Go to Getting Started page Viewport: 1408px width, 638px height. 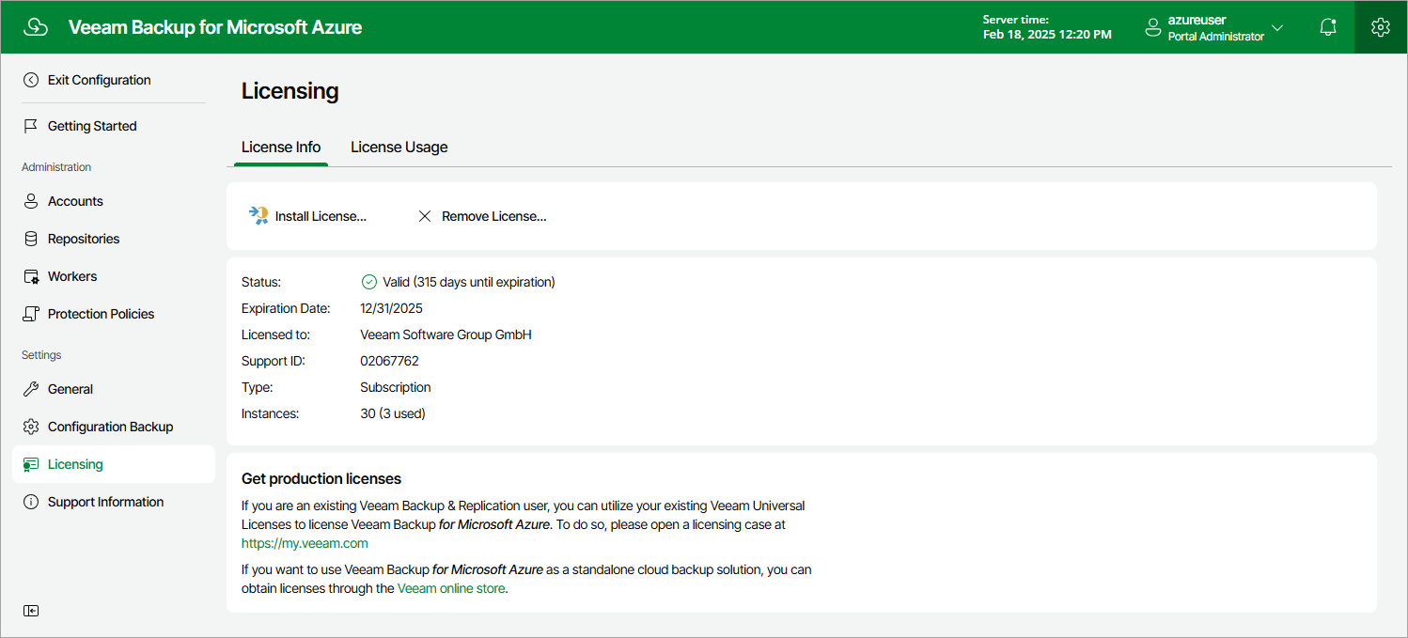click(92, 126)
